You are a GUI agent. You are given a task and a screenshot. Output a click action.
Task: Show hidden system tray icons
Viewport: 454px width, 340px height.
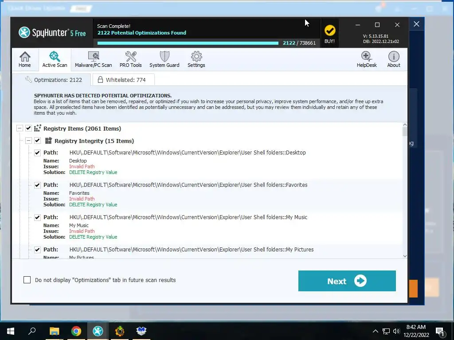tap(375, 331)
